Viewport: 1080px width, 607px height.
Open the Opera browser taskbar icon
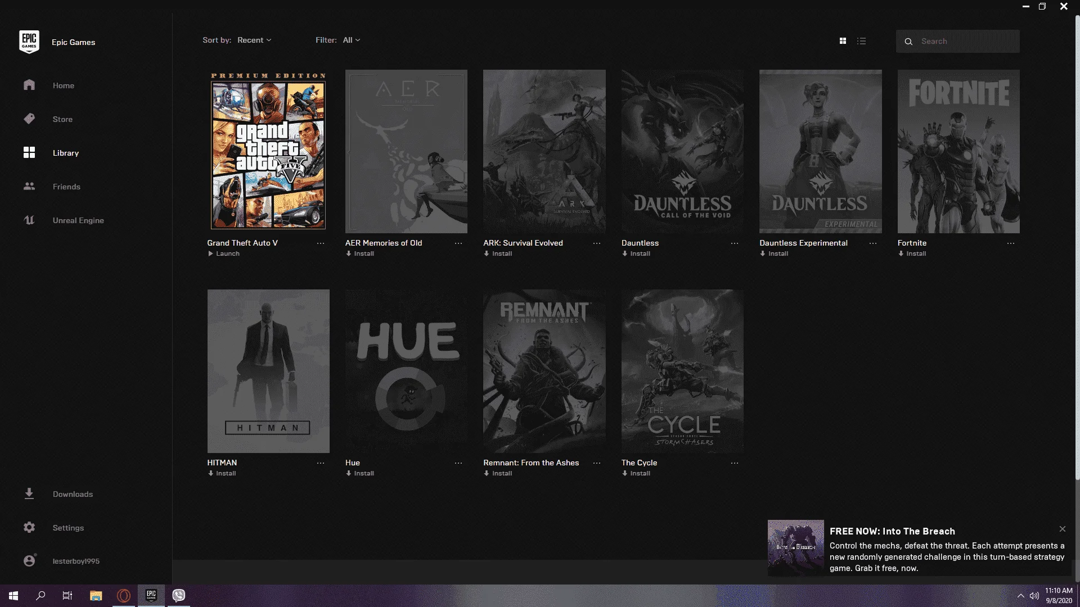point(124,596)
